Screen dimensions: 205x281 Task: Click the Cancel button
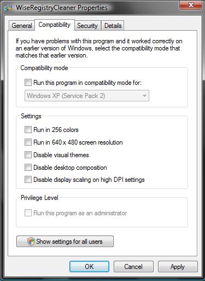click(133, 267)
